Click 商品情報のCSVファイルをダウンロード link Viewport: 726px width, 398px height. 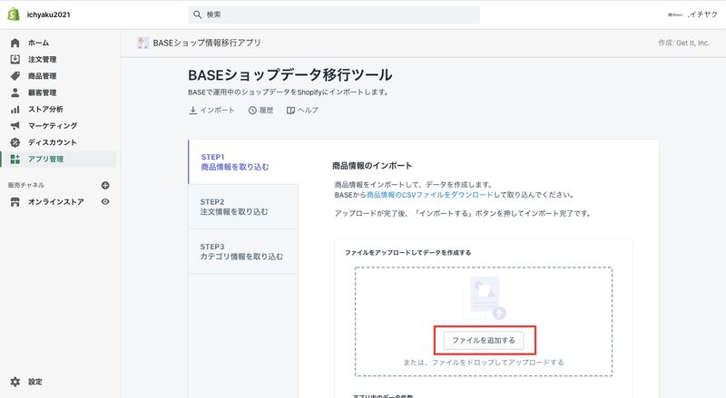[429, 195]
